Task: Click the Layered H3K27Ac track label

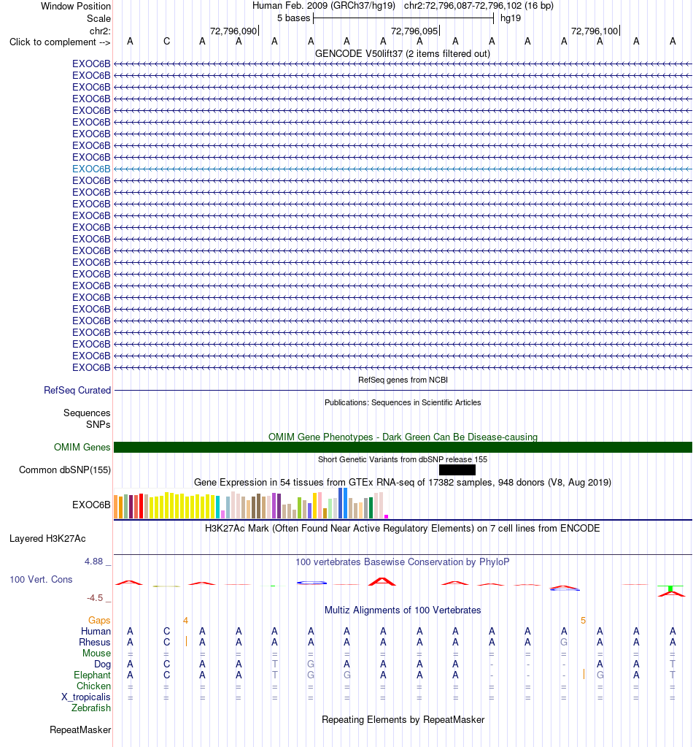Action: 47,538
